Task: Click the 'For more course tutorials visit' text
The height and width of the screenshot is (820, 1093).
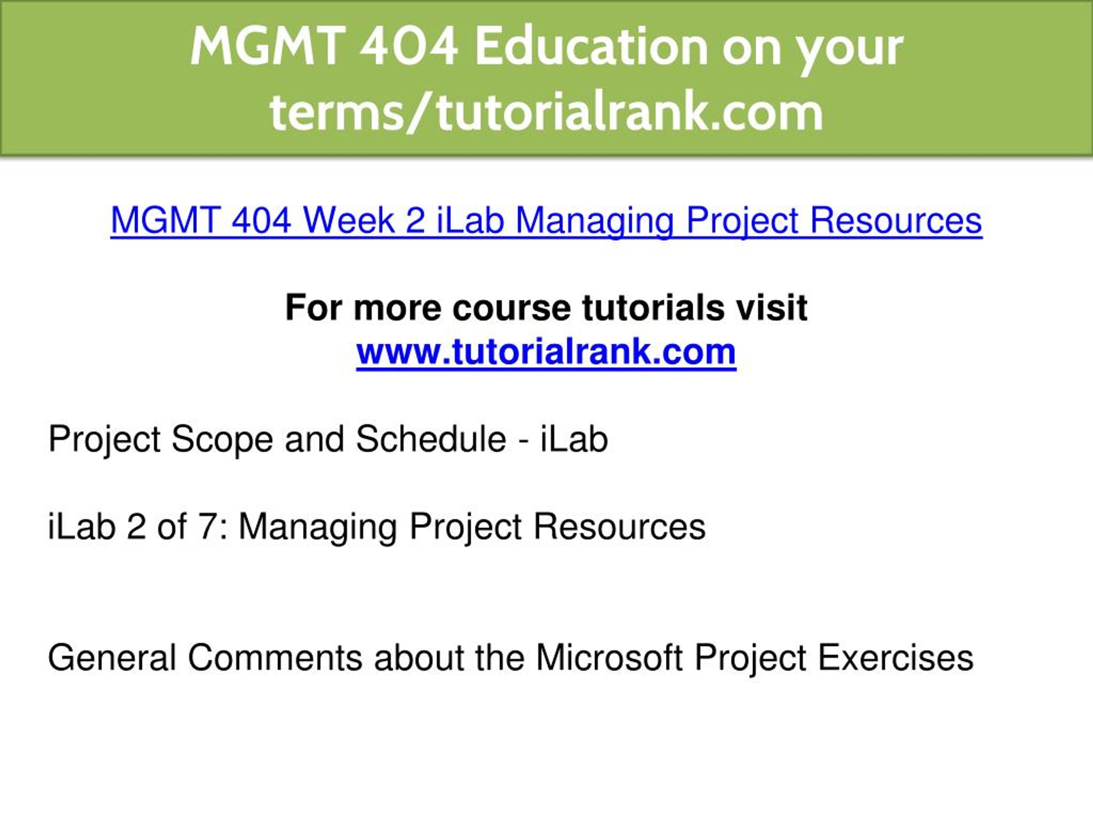Action: tap(546, 307)
